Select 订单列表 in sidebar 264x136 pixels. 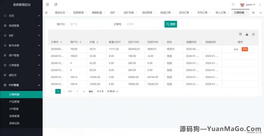click(x=21, y=95)
